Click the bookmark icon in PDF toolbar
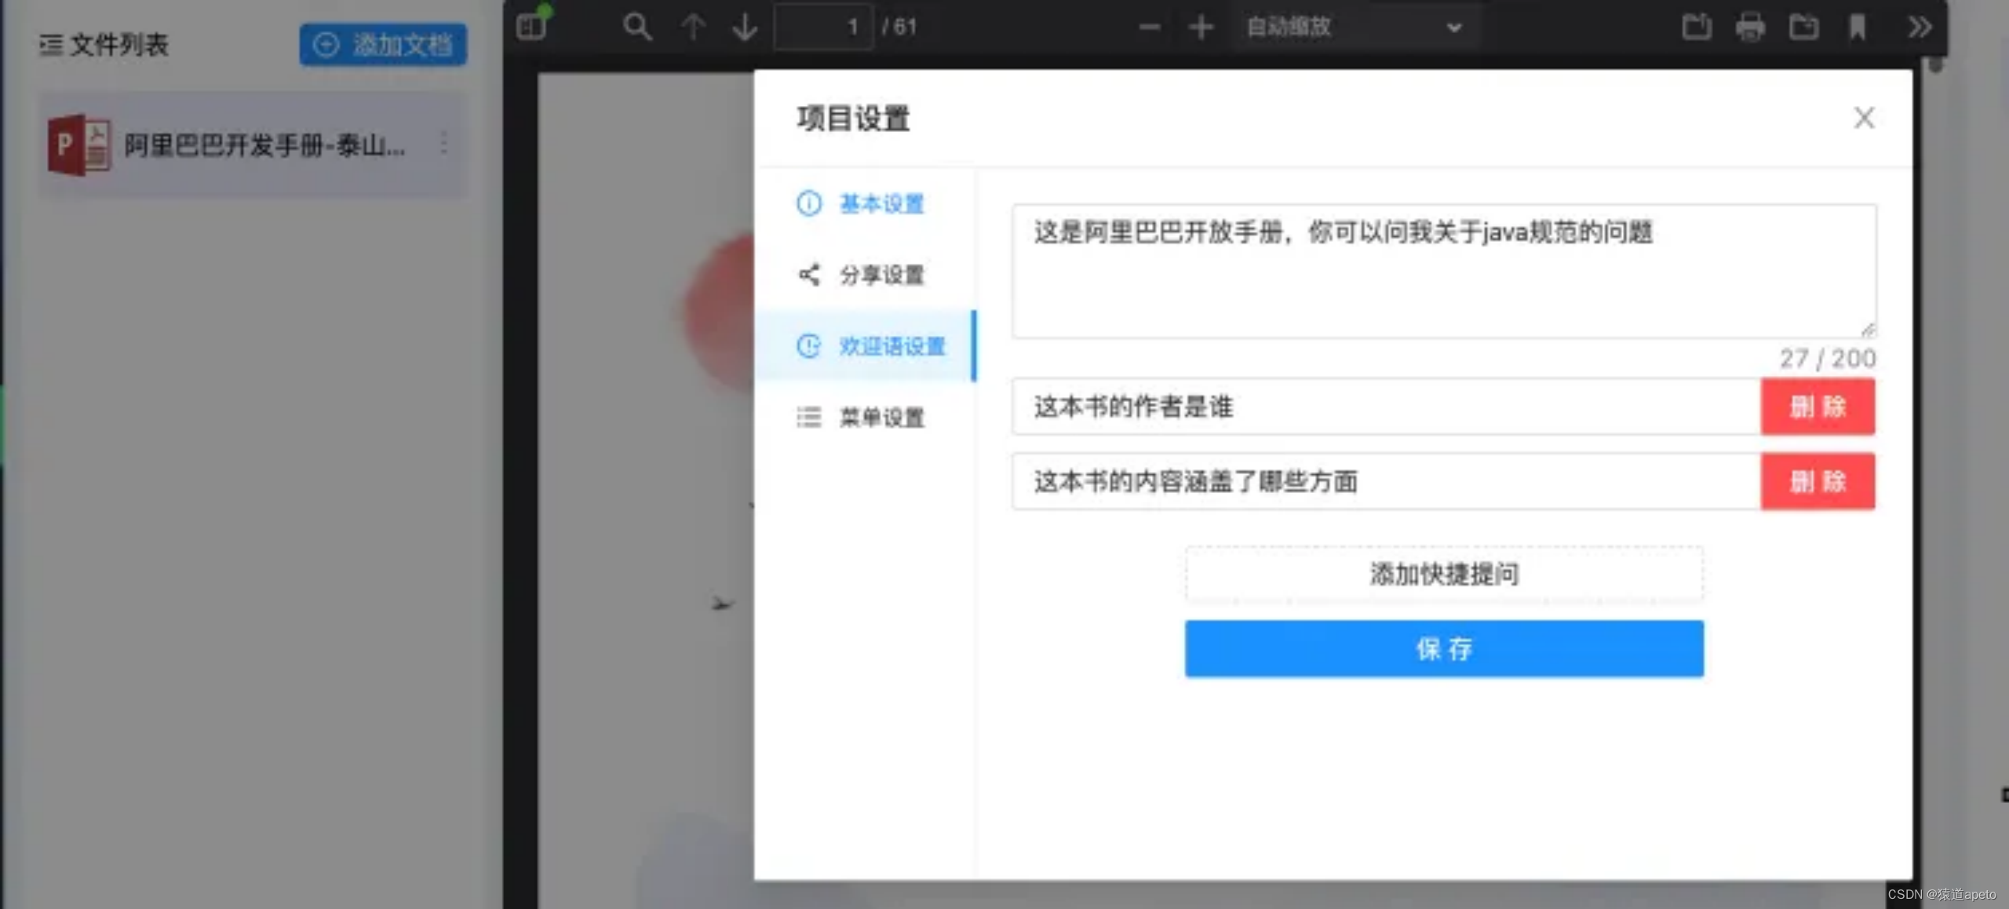 (x=1857, y=27)
